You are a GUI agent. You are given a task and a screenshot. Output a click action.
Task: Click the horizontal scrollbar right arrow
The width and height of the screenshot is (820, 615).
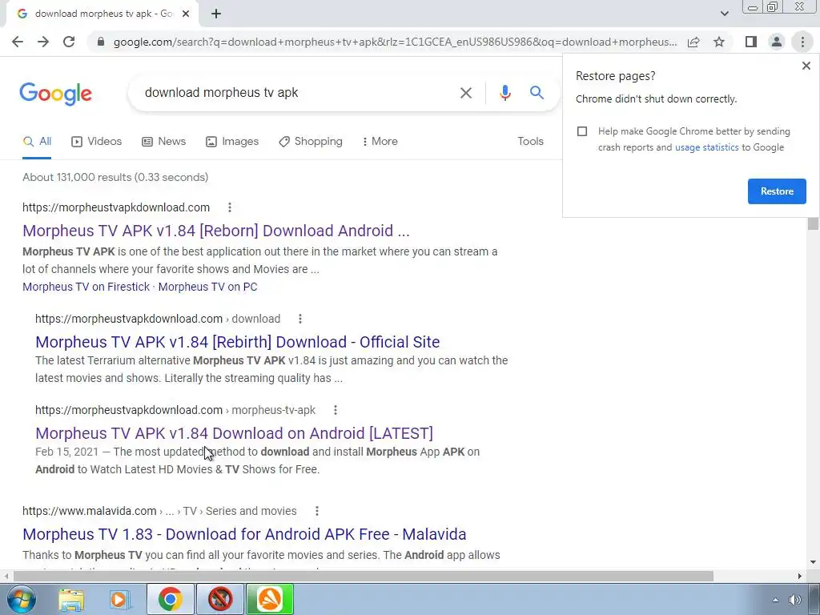click(800, 577)
